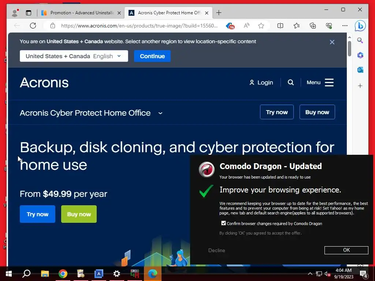Viewport: 375px width, 281px height.
Task: Click the Acronis logo
Action: click(x=44, y=83)
